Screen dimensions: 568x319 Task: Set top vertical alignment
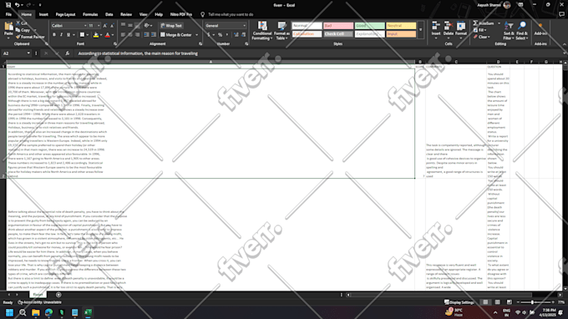coord(123,25)
